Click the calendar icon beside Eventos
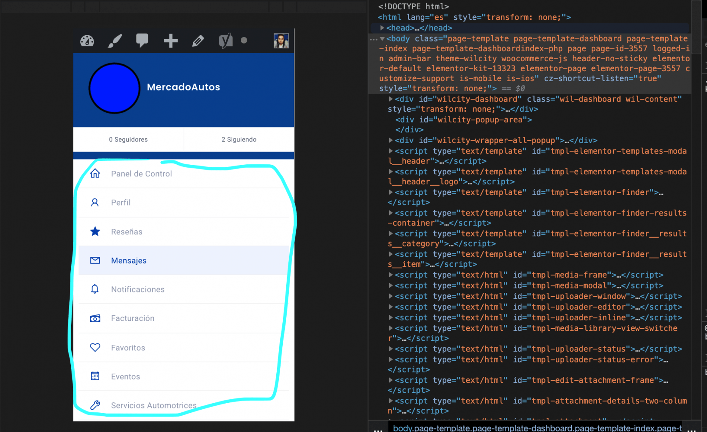The width and height of the screenshot is (707, 432). tap(95, 376)
